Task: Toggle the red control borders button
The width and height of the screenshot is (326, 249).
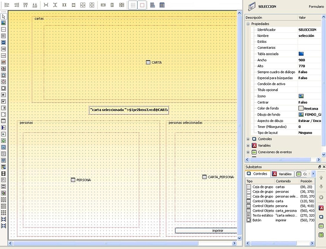Action: [142, 5]
